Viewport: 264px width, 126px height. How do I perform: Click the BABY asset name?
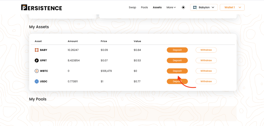[x=44, y=50]
